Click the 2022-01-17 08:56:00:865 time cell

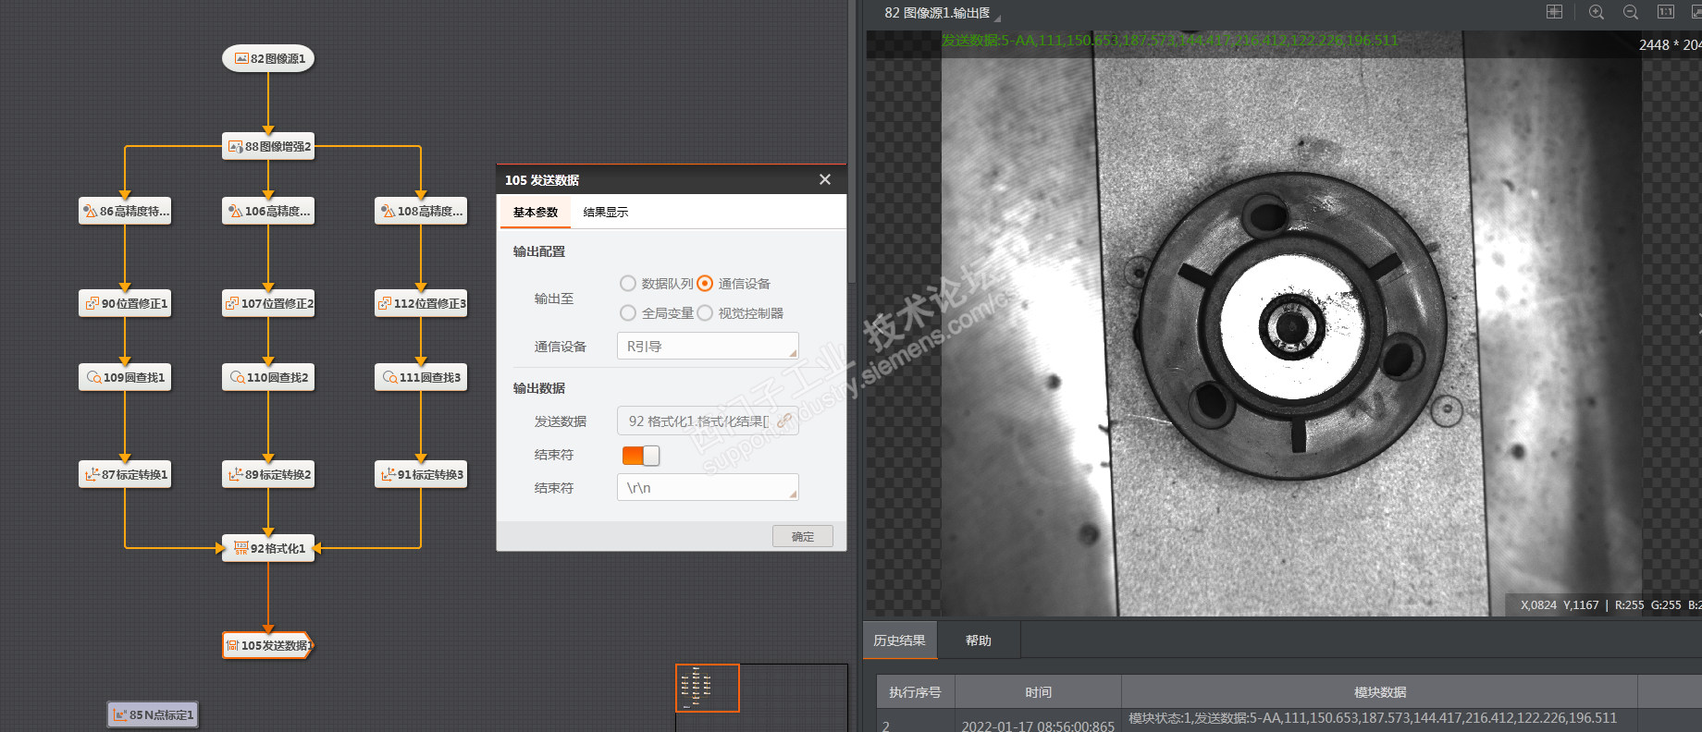pos(1038,726)
